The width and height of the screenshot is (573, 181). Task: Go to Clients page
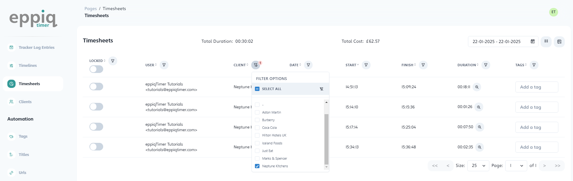click(x=25, y=102)
